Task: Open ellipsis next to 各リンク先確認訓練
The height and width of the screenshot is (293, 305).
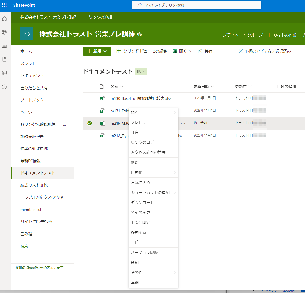Action: (x=64, y=125)
